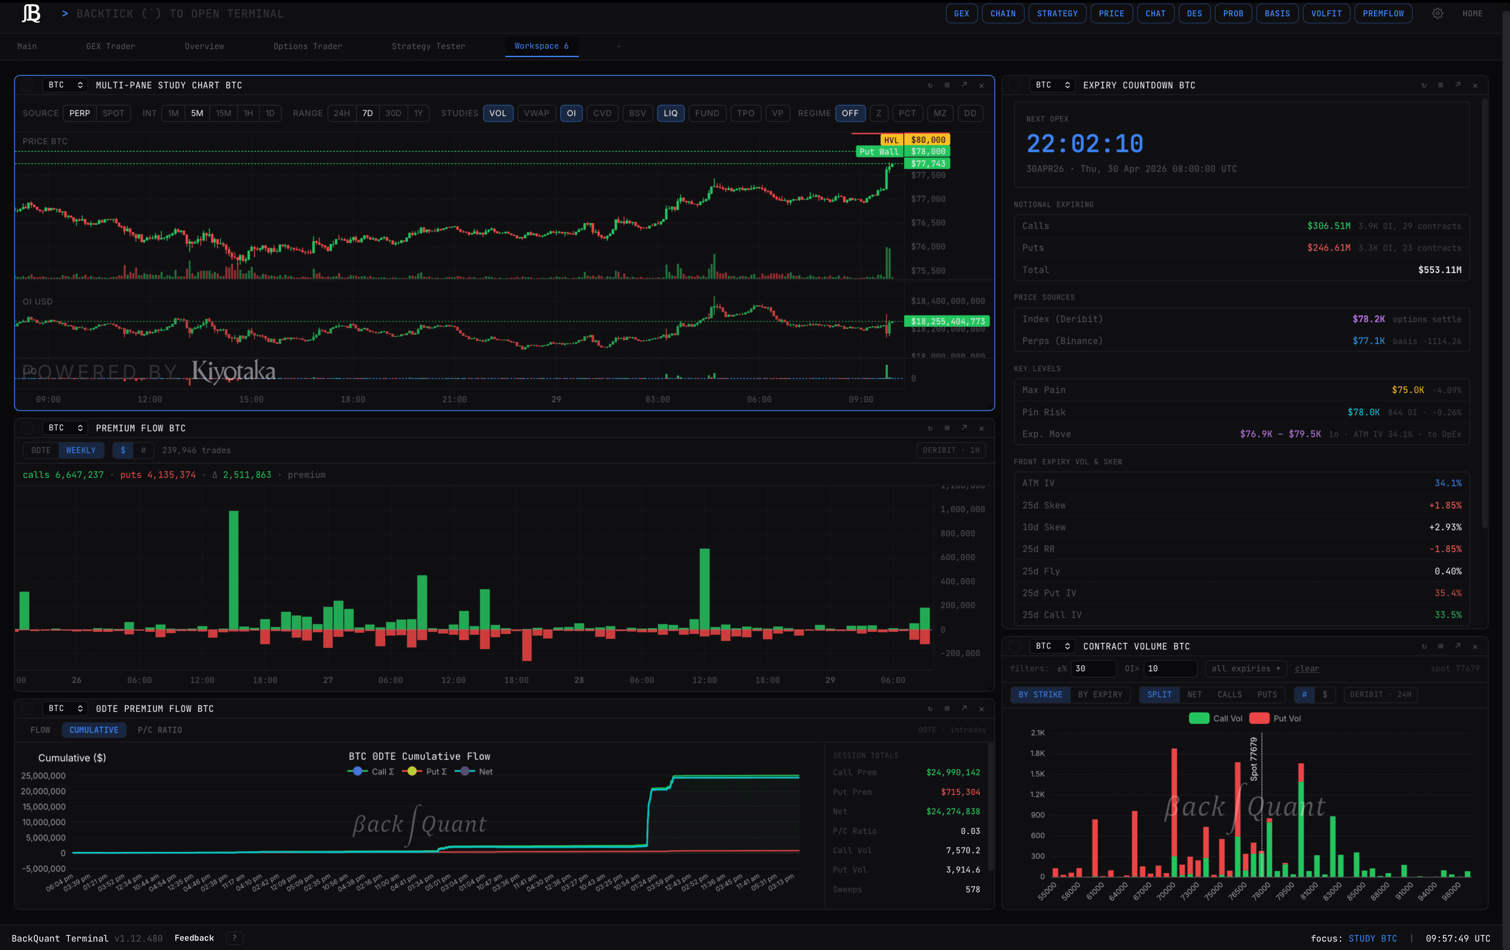The width and height of the screenshot is (1510, 950).
Task: Open the settings gear in top bar
Action: (x=1437, y=13)
